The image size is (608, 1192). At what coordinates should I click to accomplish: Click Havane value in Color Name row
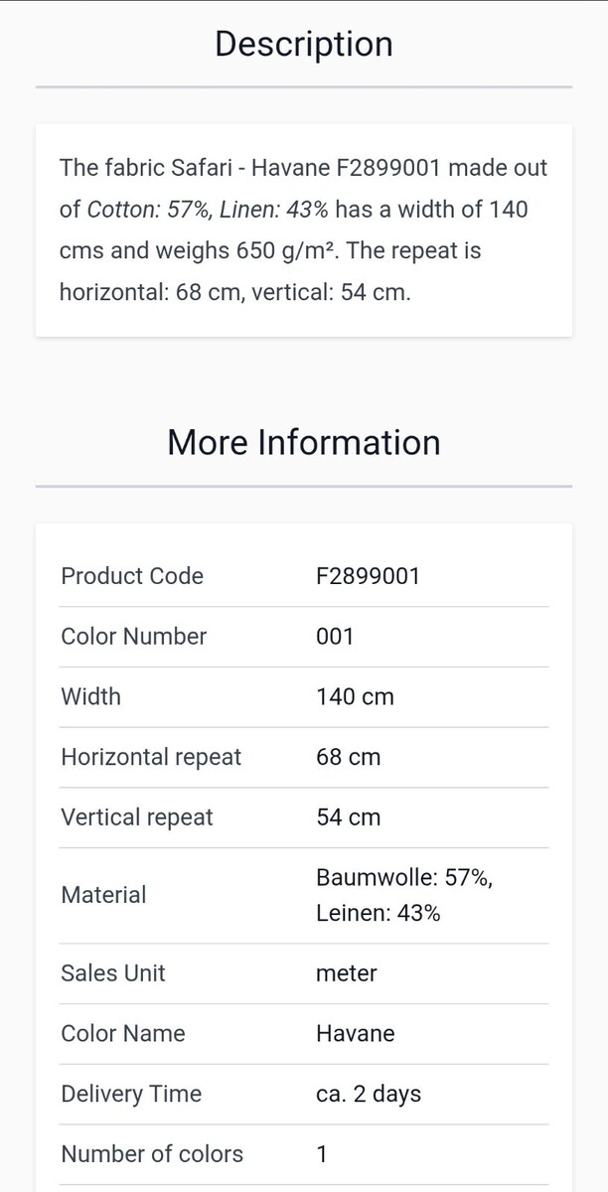click(x=355, y=1034)
